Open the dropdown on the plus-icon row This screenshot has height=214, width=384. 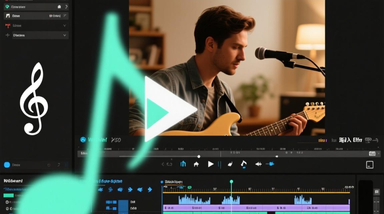click(x=65, y=35)
